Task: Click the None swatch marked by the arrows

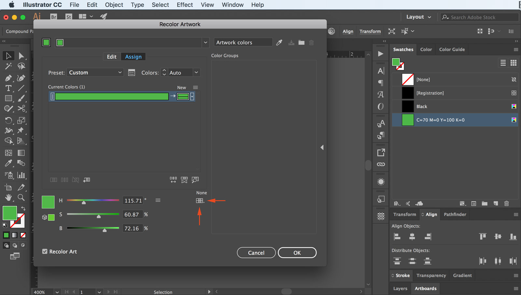Action: click(x=200, y=201)
